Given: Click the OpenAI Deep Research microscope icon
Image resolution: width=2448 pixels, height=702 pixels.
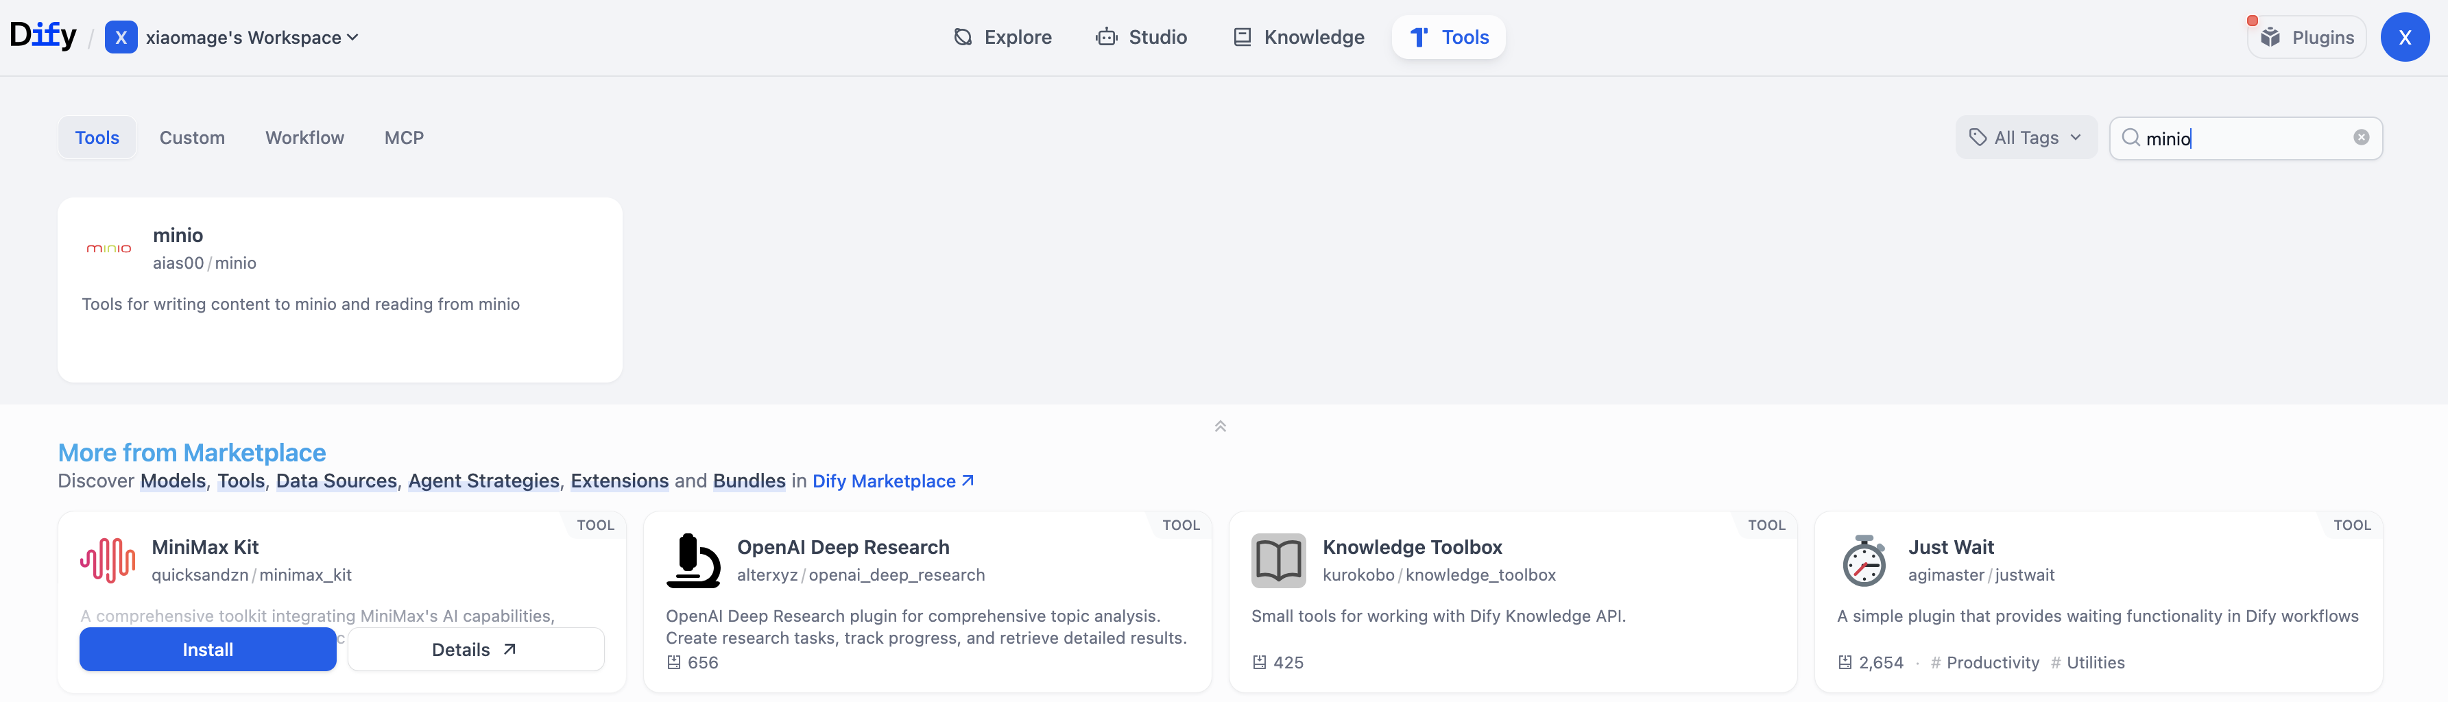Looking at the screenshot, I should point(693,559).
